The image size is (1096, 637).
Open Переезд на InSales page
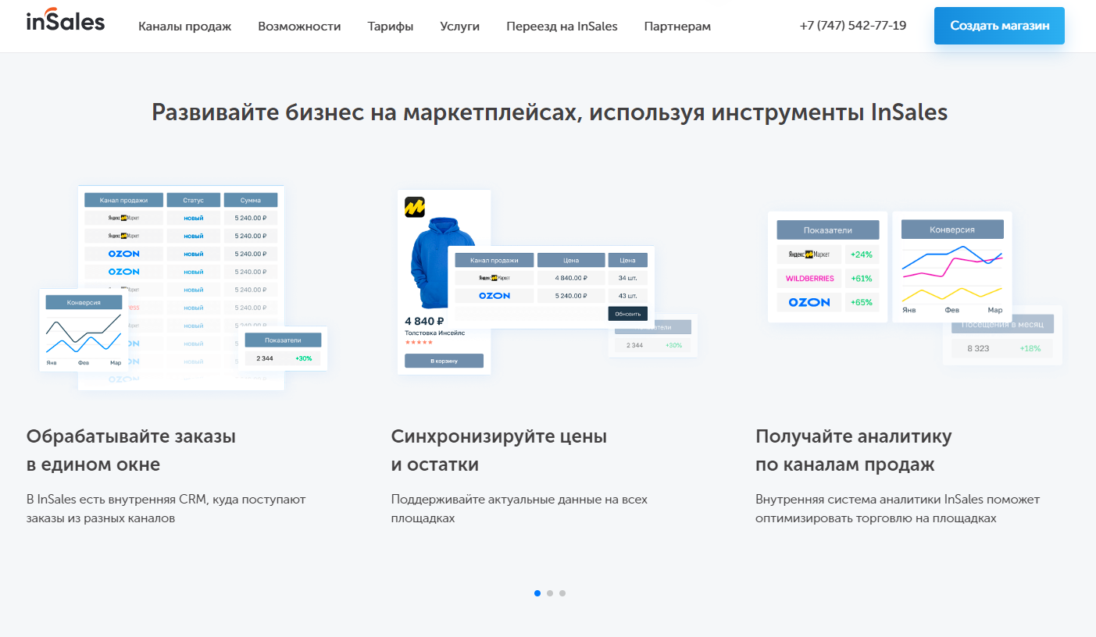562,27
